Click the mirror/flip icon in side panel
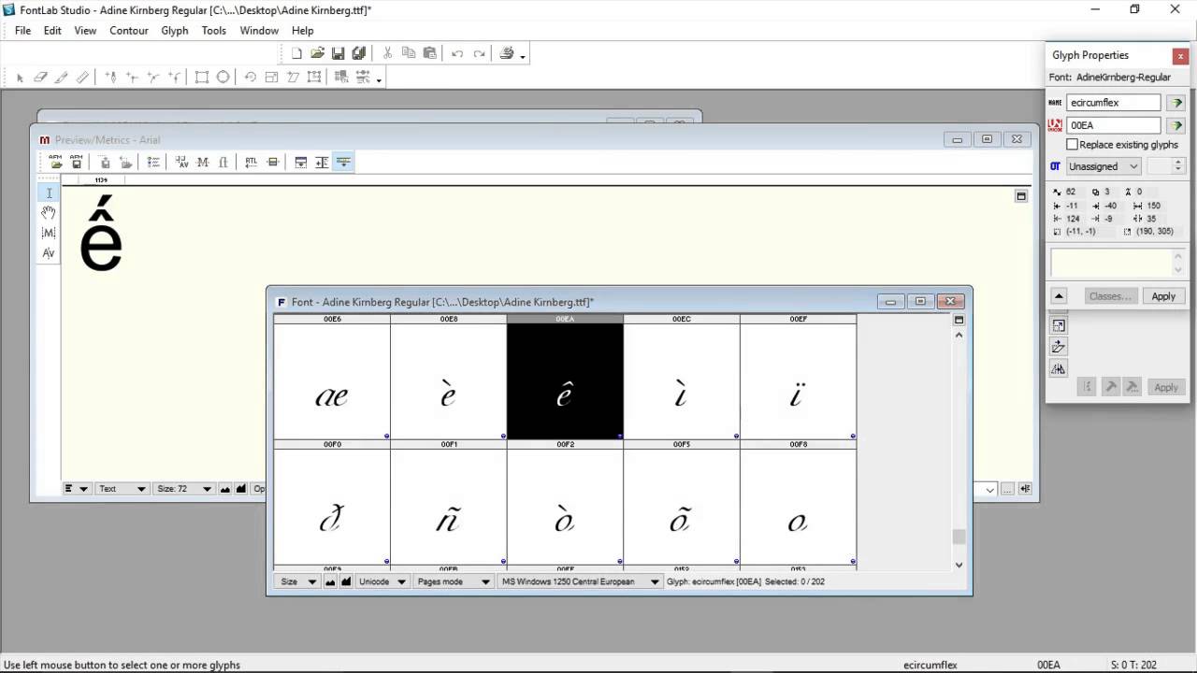This screenshot has height=673, width=1197. pyautogui.click(x=1059, y=368)
